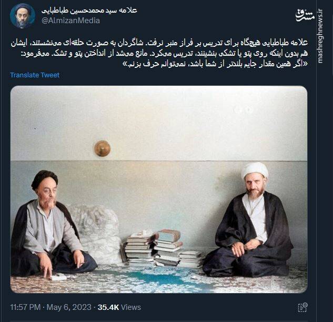Viewport: 333px width, 322px height.
Task: Open the AlmizanMedia profile avatar
Action: 22,16
